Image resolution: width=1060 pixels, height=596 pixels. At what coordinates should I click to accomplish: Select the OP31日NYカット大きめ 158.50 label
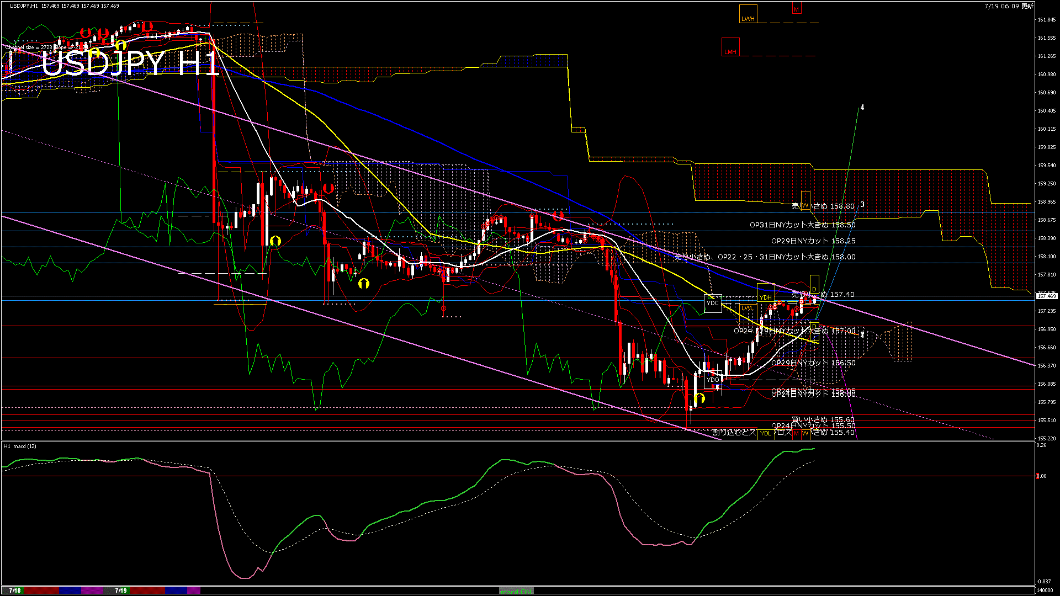click(x=802, y=225)
